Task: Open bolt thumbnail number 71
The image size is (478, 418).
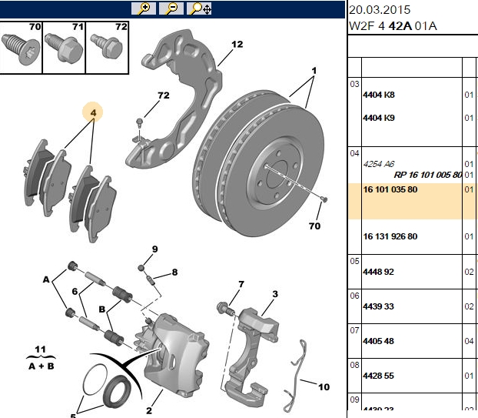Action: pyautogui.click(x=64, y=48)
